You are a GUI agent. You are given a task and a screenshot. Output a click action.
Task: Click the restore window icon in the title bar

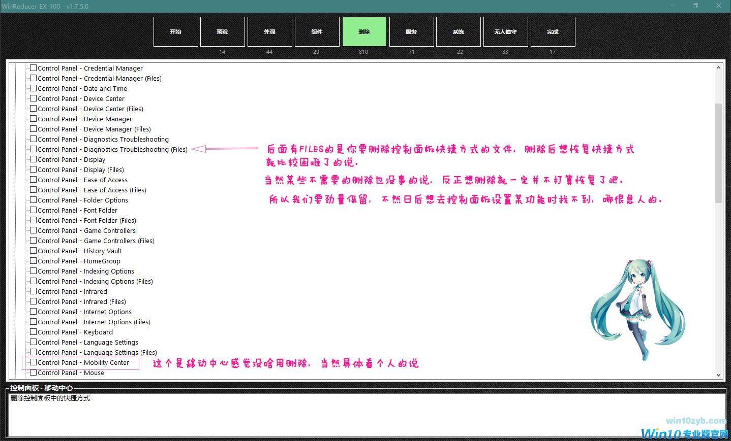(695, 6)
